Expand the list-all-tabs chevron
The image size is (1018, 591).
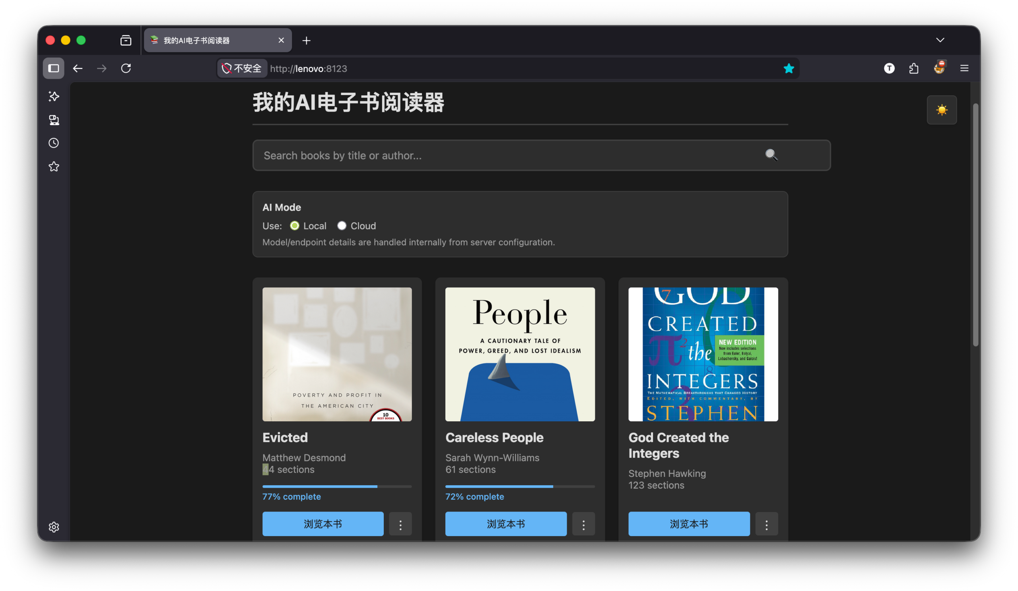tap(940, 40)
